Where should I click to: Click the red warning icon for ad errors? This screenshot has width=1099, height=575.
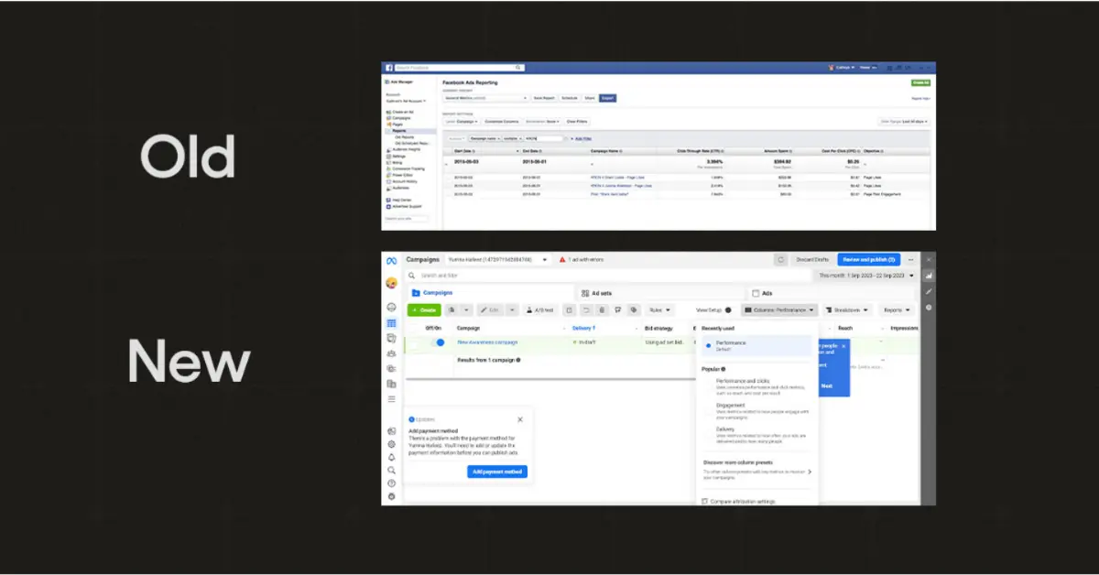(562, 260)
